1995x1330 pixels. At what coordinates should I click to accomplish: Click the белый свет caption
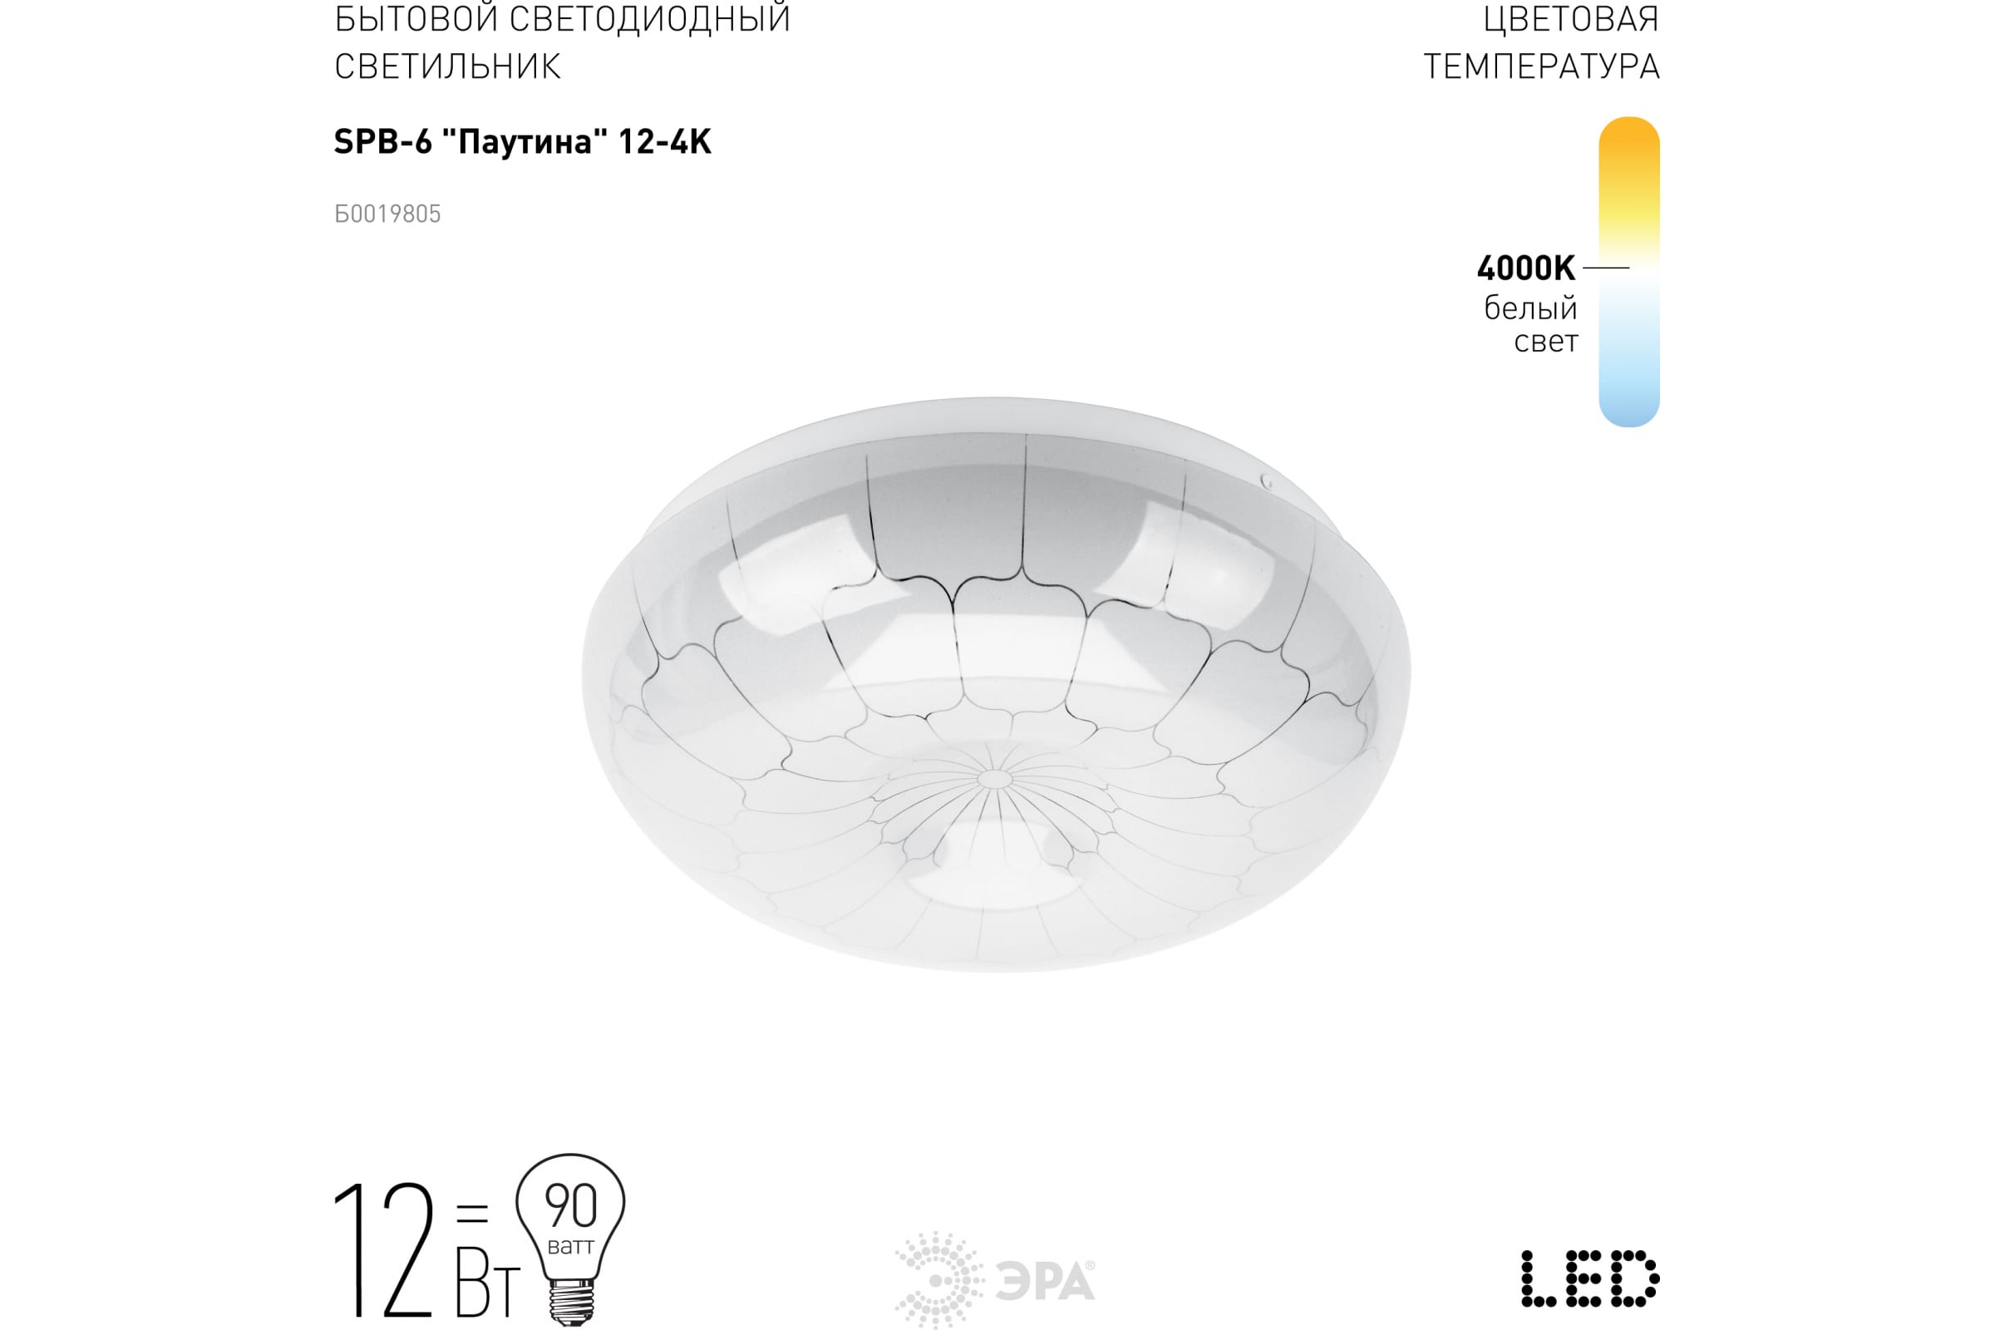pyautogui.click(x=1531, y=324)
